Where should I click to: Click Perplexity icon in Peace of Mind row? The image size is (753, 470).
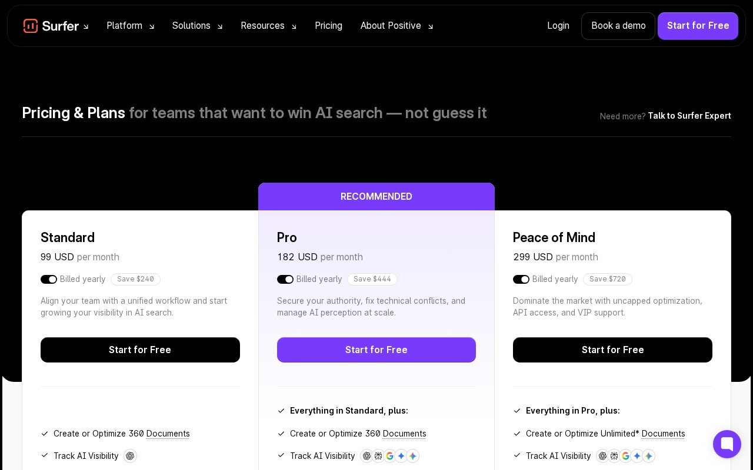pos(614,456)
